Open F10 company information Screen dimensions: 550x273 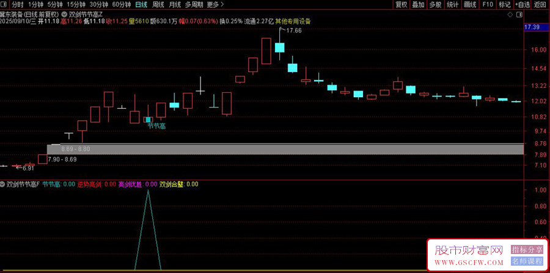pos(488,4)
